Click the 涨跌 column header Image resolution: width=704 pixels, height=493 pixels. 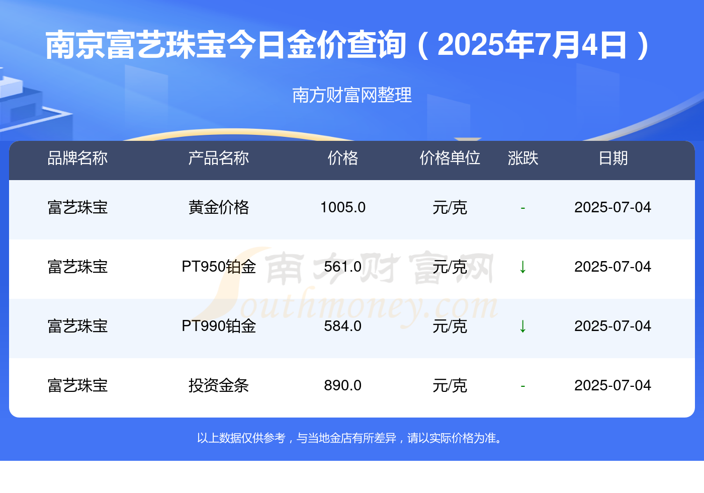[x=523, y=158]
